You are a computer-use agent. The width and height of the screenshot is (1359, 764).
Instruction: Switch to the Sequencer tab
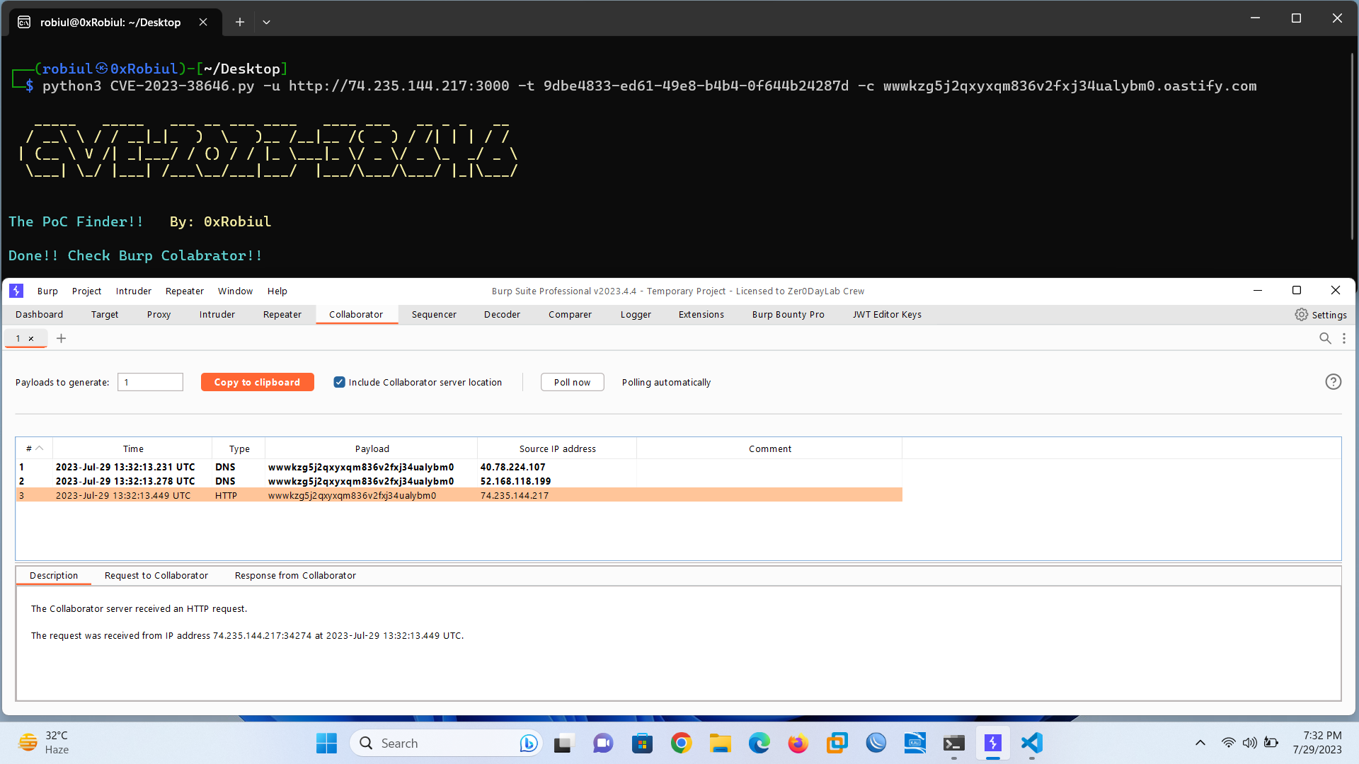(434, 315)
